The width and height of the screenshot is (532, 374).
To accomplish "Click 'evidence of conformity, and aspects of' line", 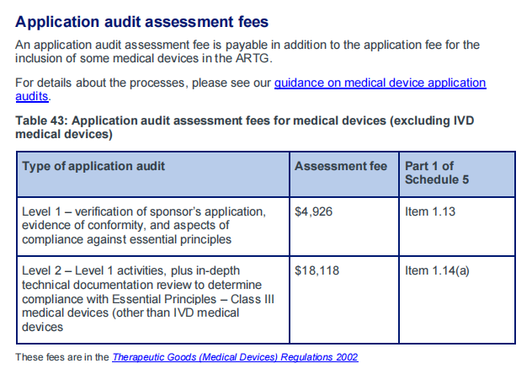I will pos(125,226).
